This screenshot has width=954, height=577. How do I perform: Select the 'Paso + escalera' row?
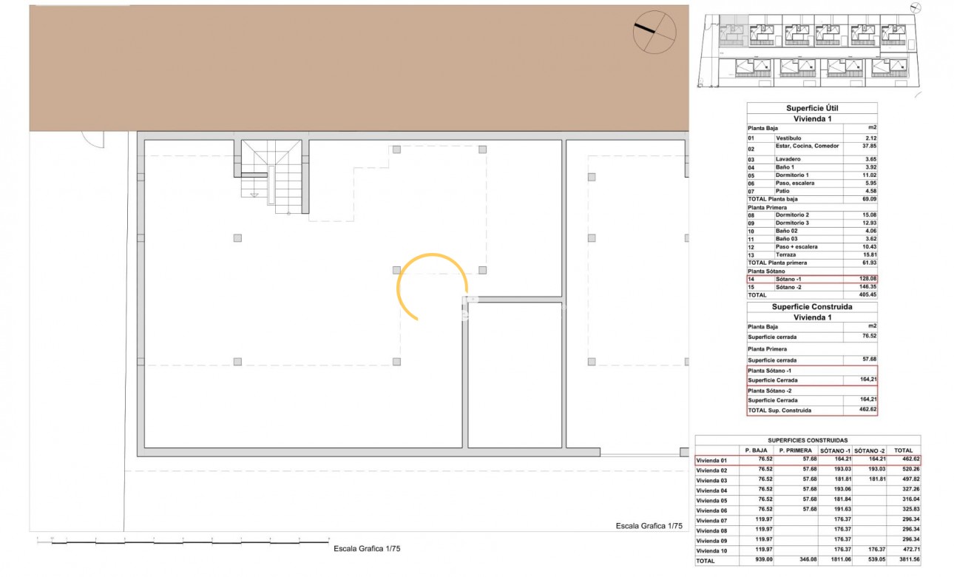[x=812, y=247]
